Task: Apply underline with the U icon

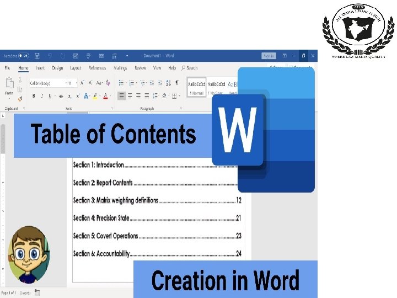Action: click(50, 96)
